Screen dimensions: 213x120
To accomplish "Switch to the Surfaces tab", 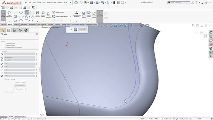I will coord(16,24).
